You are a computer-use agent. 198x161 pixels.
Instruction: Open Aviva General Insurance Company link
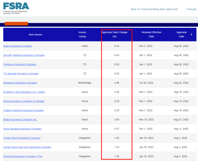[x=22, y=129]
